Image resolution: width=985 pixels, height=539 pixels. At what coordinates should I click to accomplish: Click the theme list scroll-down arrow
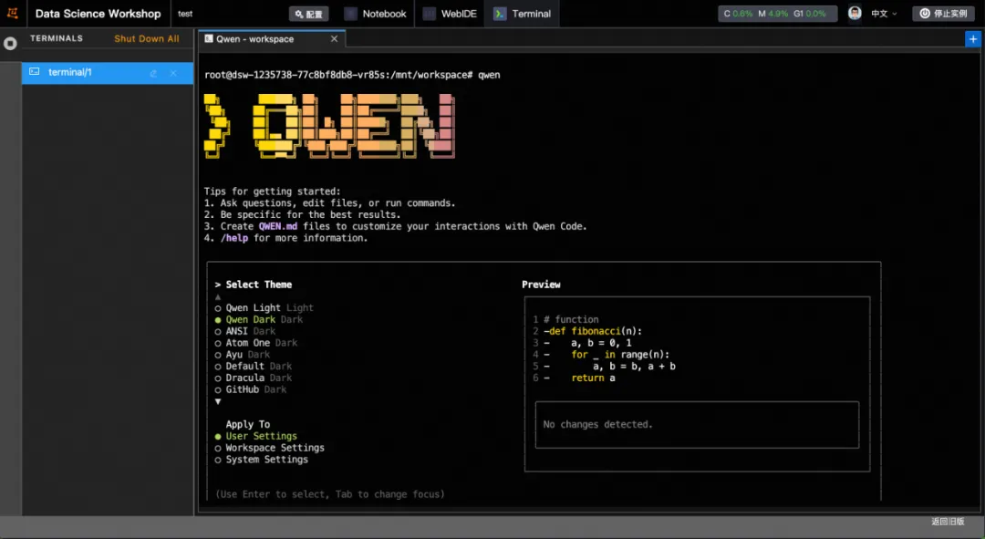pyautogui.click(x=218, y=401)
